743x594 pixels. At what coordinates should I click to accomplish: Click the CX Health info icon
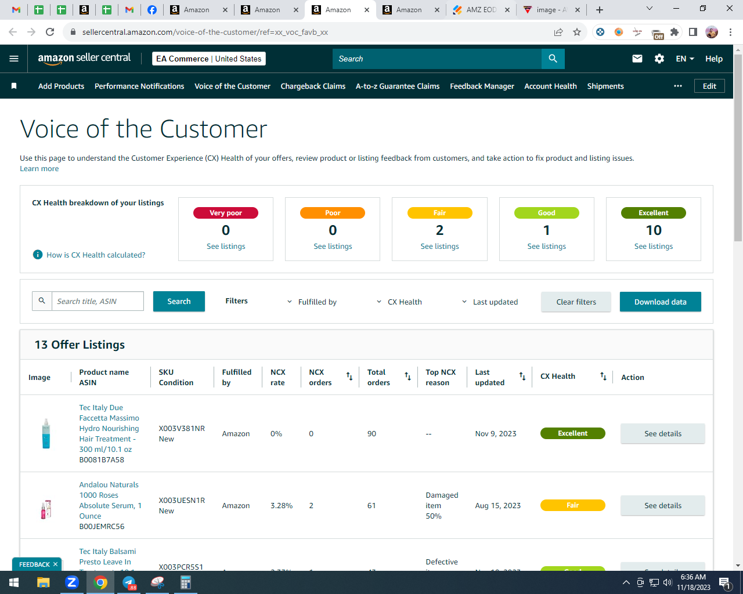click(x=38, y=255)
